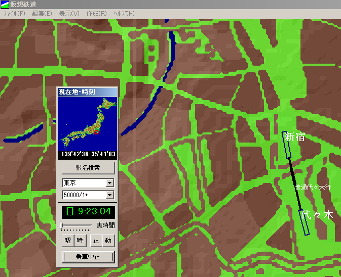This screenshot has width=341, height=277.
Task: Click the 曜 day-of-week button
Action: 68,241
